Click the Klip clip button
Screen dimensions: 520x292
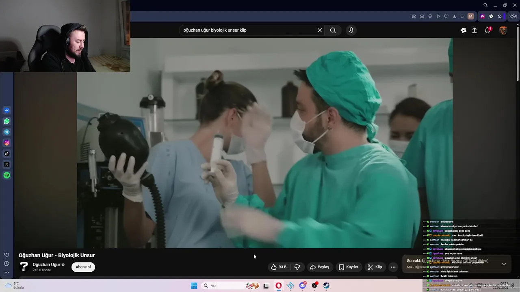pyautogui.click(x=375, y=267)
